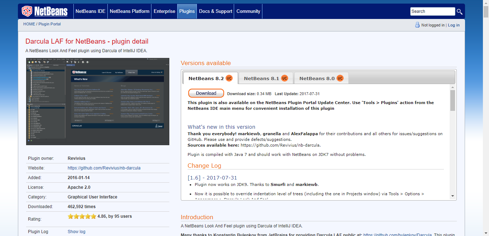489x236 pixels.
Task: Click the 'Change Log' heading
Action: click(x=204, y=166)
